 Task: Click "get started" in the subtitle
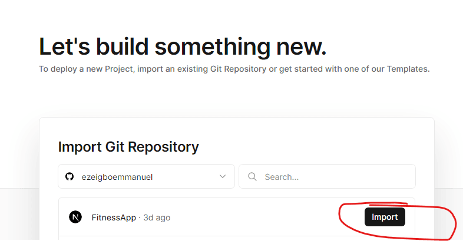pos(299,69)
